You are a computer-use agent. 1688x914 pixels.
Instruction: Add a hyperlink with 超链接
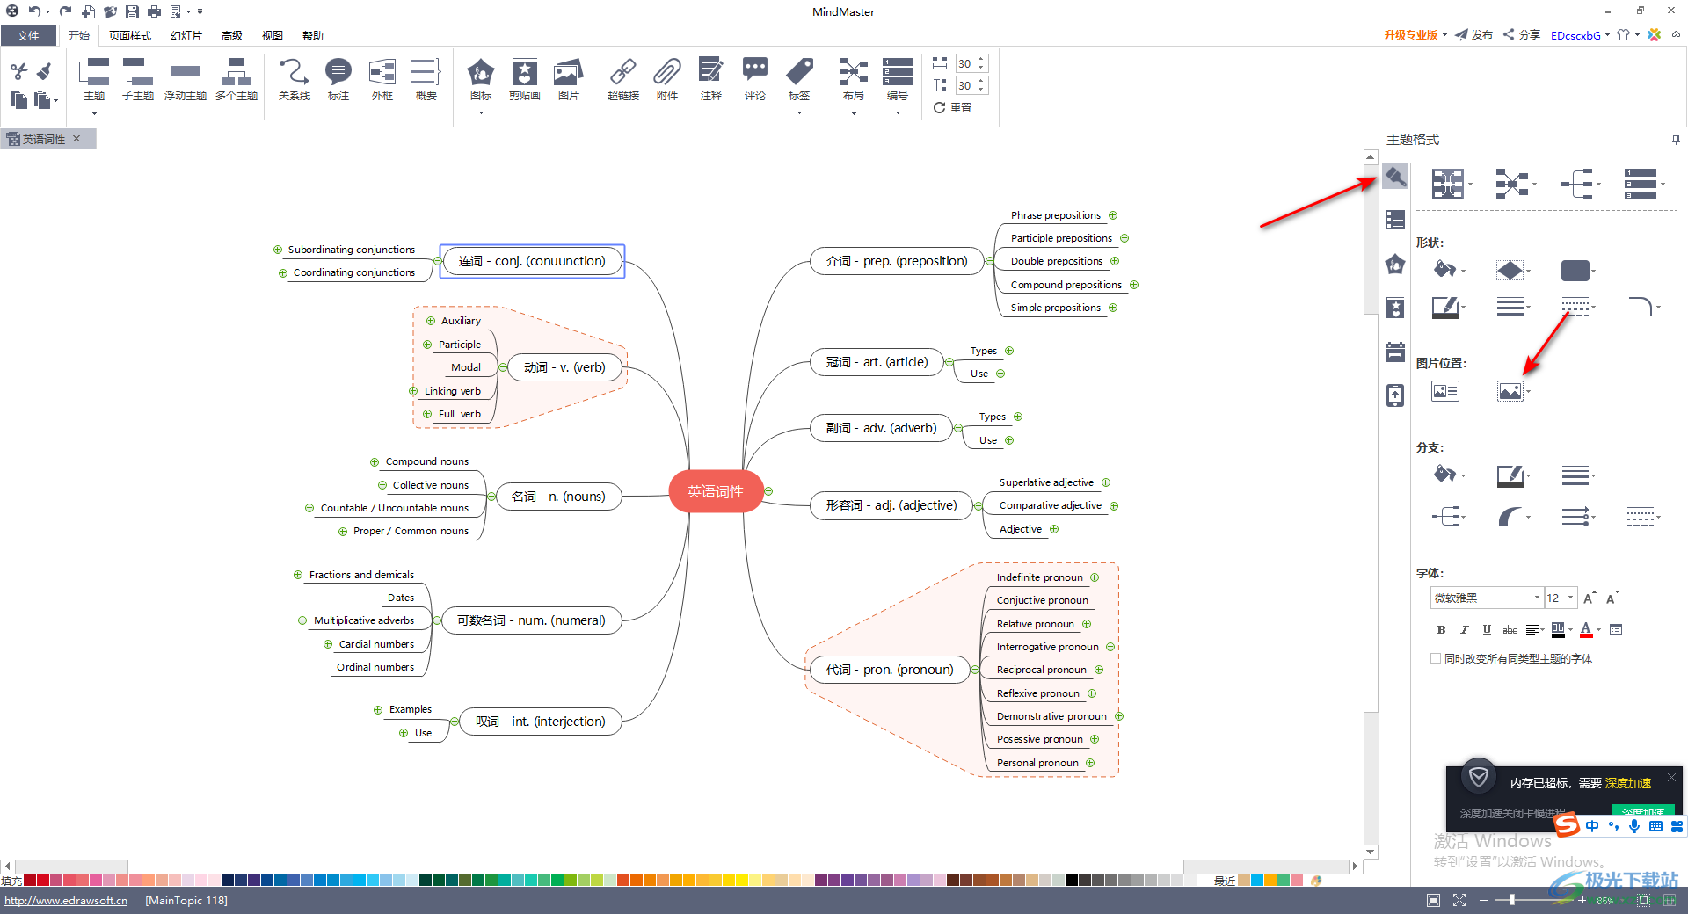623,79
